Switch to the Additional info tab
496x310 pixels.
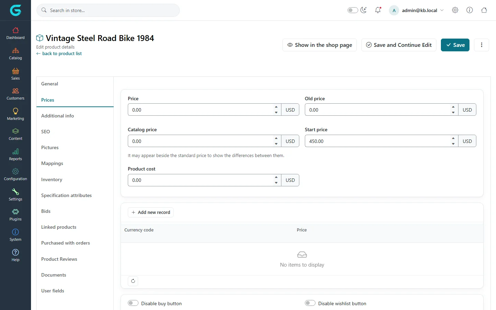click(x=75, y=116)
